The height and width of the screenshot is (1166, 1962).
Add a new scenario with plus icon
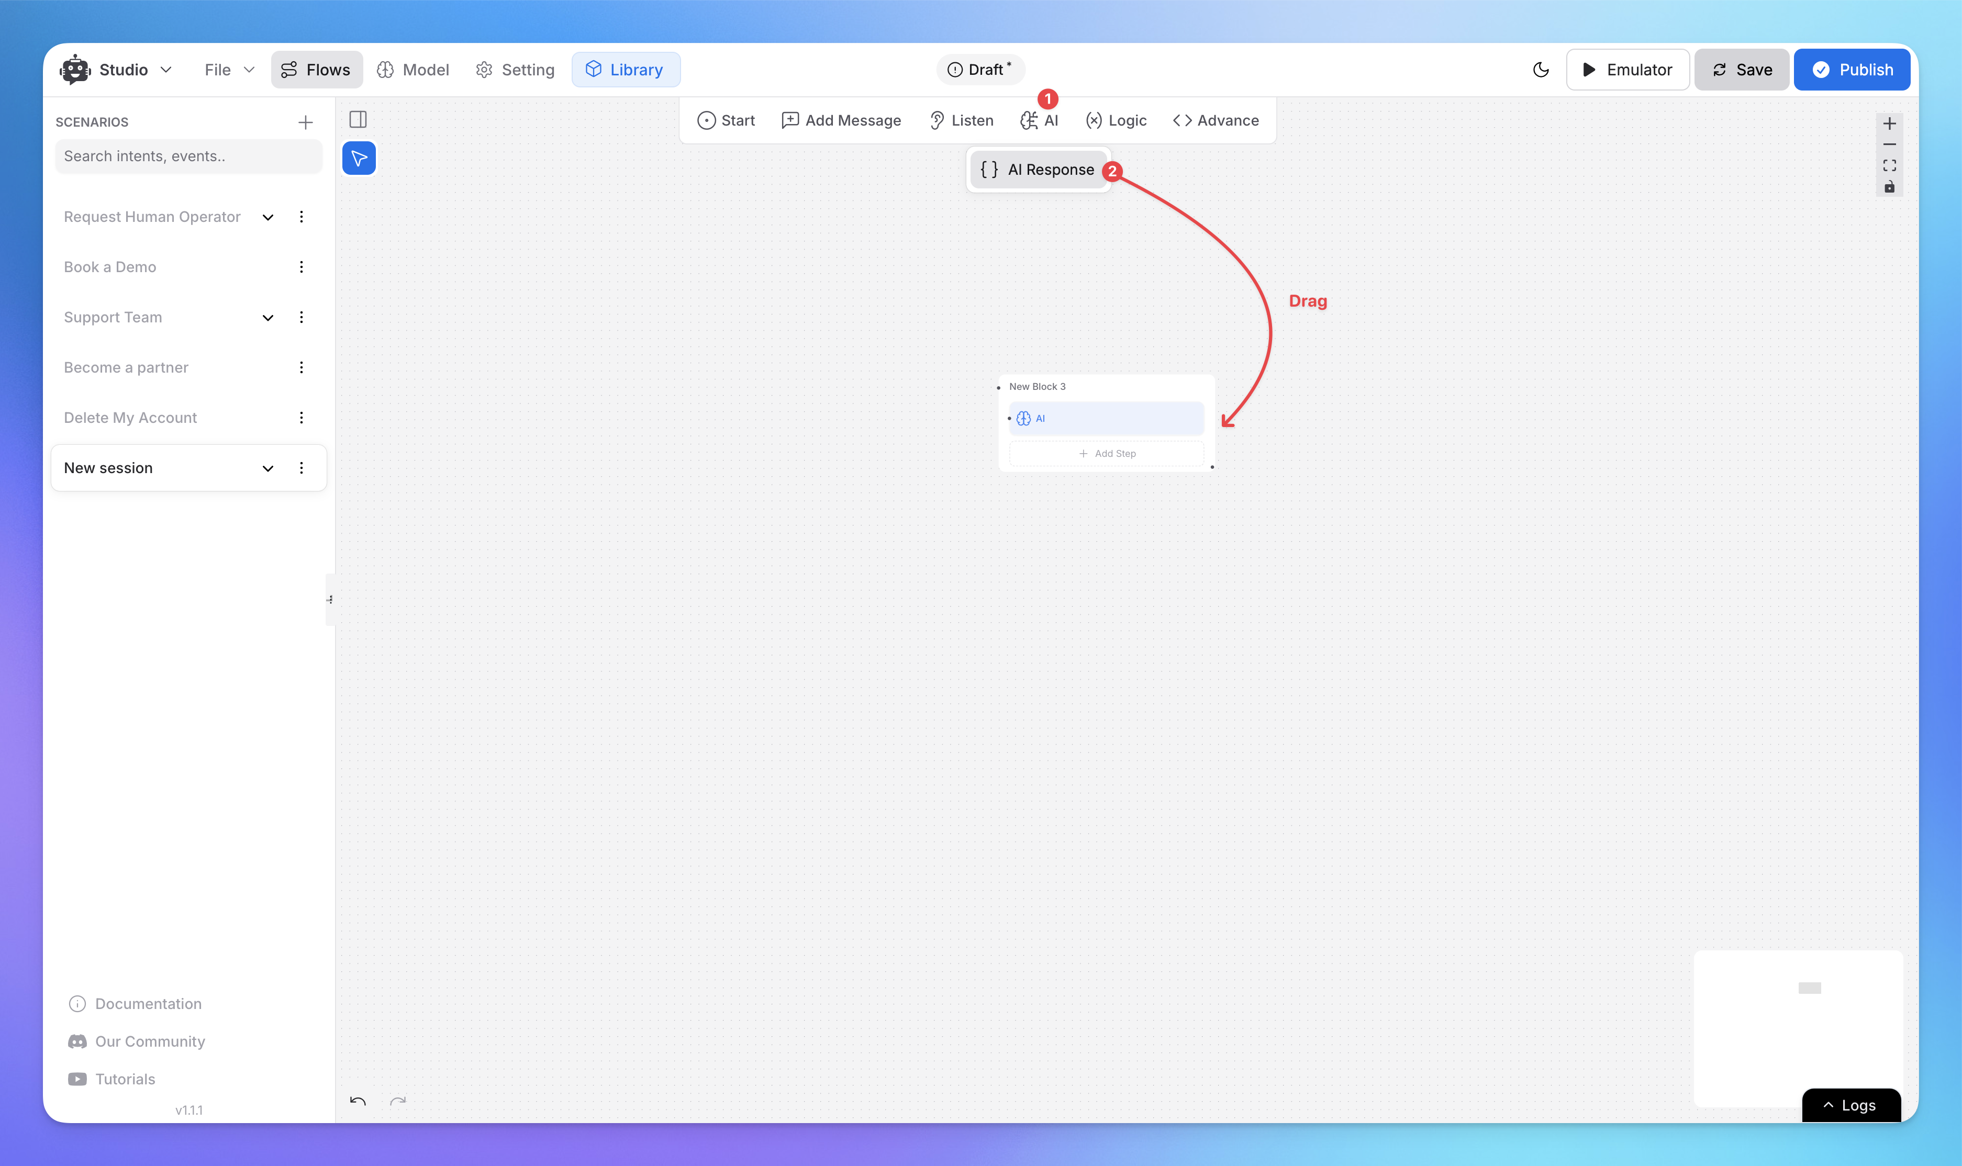(306, 122)
